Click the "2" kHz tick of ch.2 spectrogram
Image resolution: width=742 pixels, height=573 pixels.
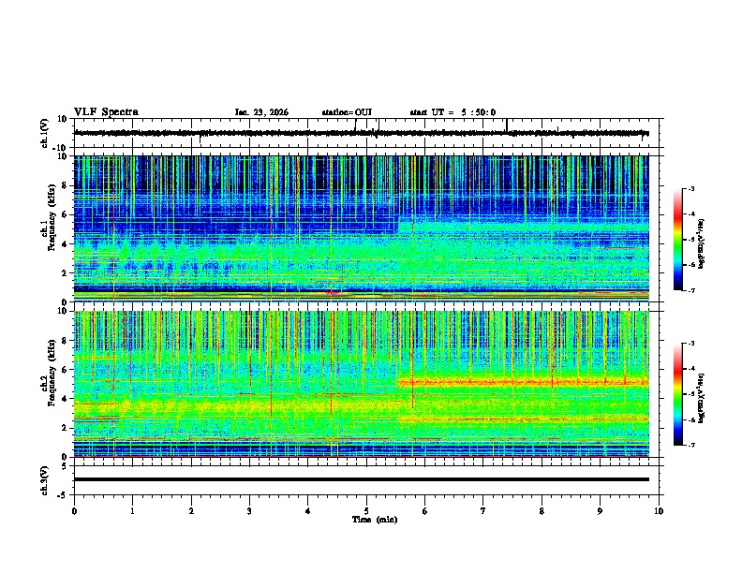[66, 428]
